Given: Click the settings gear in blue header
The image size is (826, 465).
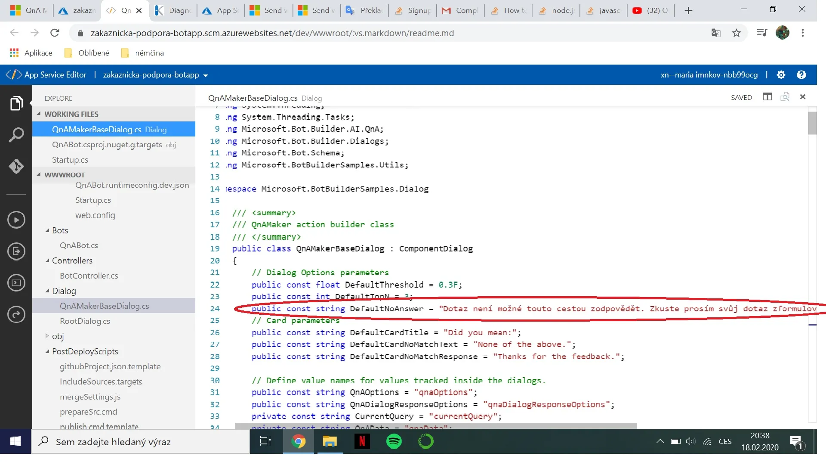Looking at the screenshot, I should click(x=781, y=75).
